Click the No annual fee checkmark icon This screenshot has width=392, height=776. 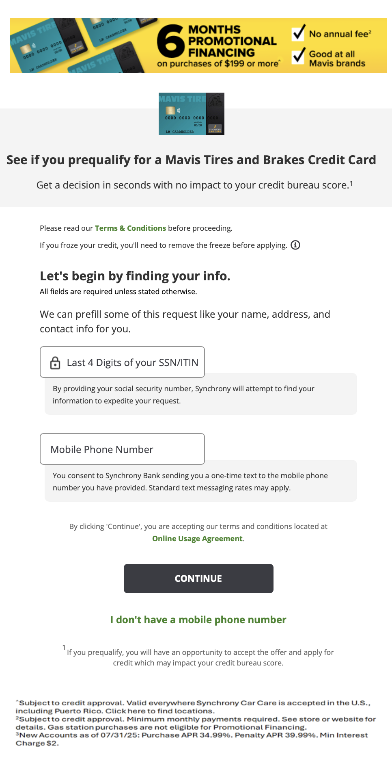299,32
